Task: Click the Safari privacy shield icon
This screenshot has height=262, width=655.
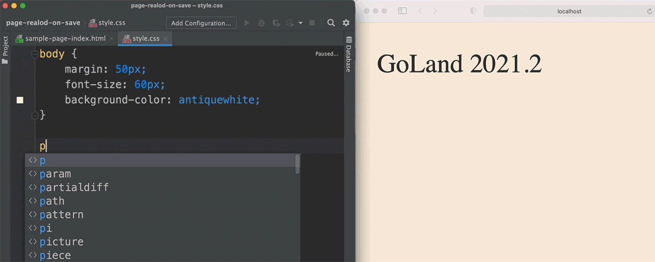Action: pos(473,11)
